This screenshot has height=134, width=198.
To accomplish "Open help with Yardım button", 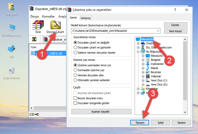I will pos(181,123).
